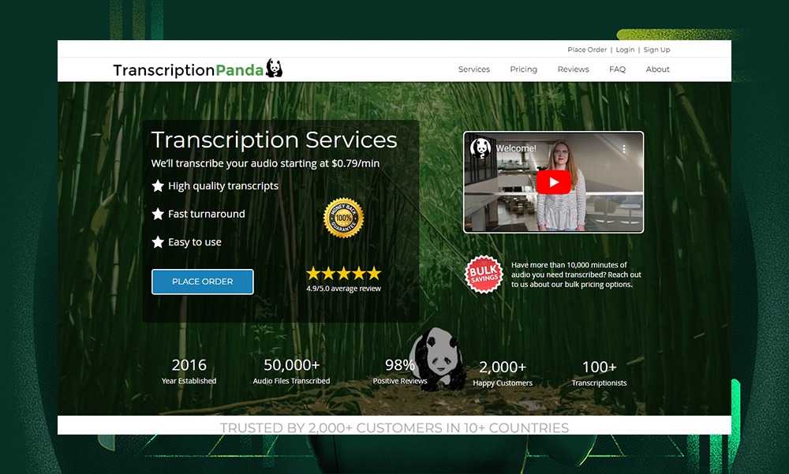Open the Services menu item
The height and width of the screenshot is (474, 789).
coord(474,69)
